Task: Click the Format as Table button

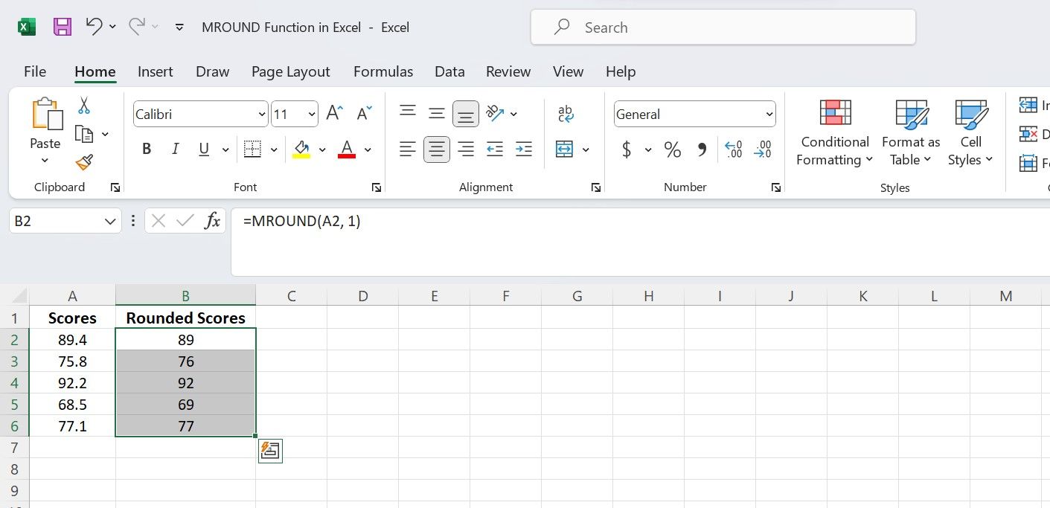Action: coord(910,134)
